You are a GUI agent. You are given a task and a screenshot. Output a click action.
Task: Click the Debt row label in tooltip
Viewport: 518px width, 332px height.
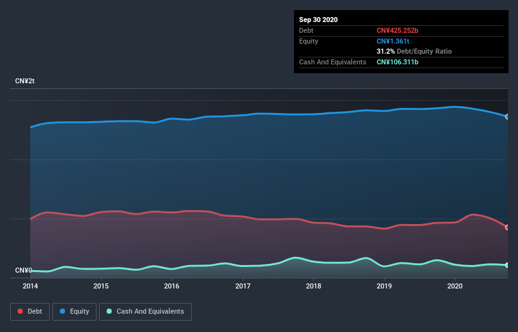(x=306, y=30)
